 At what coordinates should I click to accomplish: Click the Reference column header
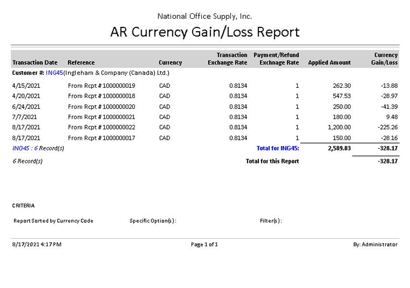pos(81,62)
